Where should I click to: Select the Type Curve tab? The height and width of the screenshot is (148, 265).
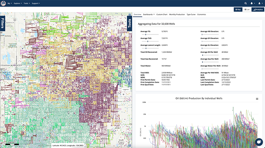191,15
